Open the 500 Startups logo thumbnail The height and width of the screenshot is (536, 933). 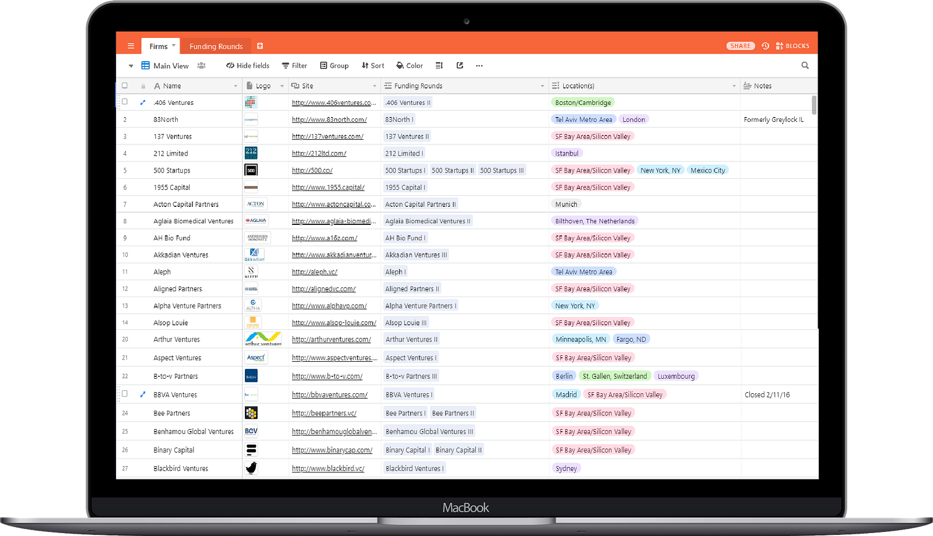click(x=251, y=170)
